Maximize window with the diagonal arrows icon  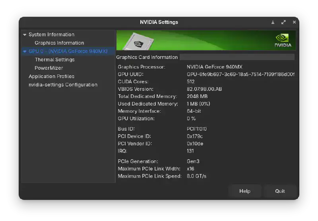coord(283,22)
